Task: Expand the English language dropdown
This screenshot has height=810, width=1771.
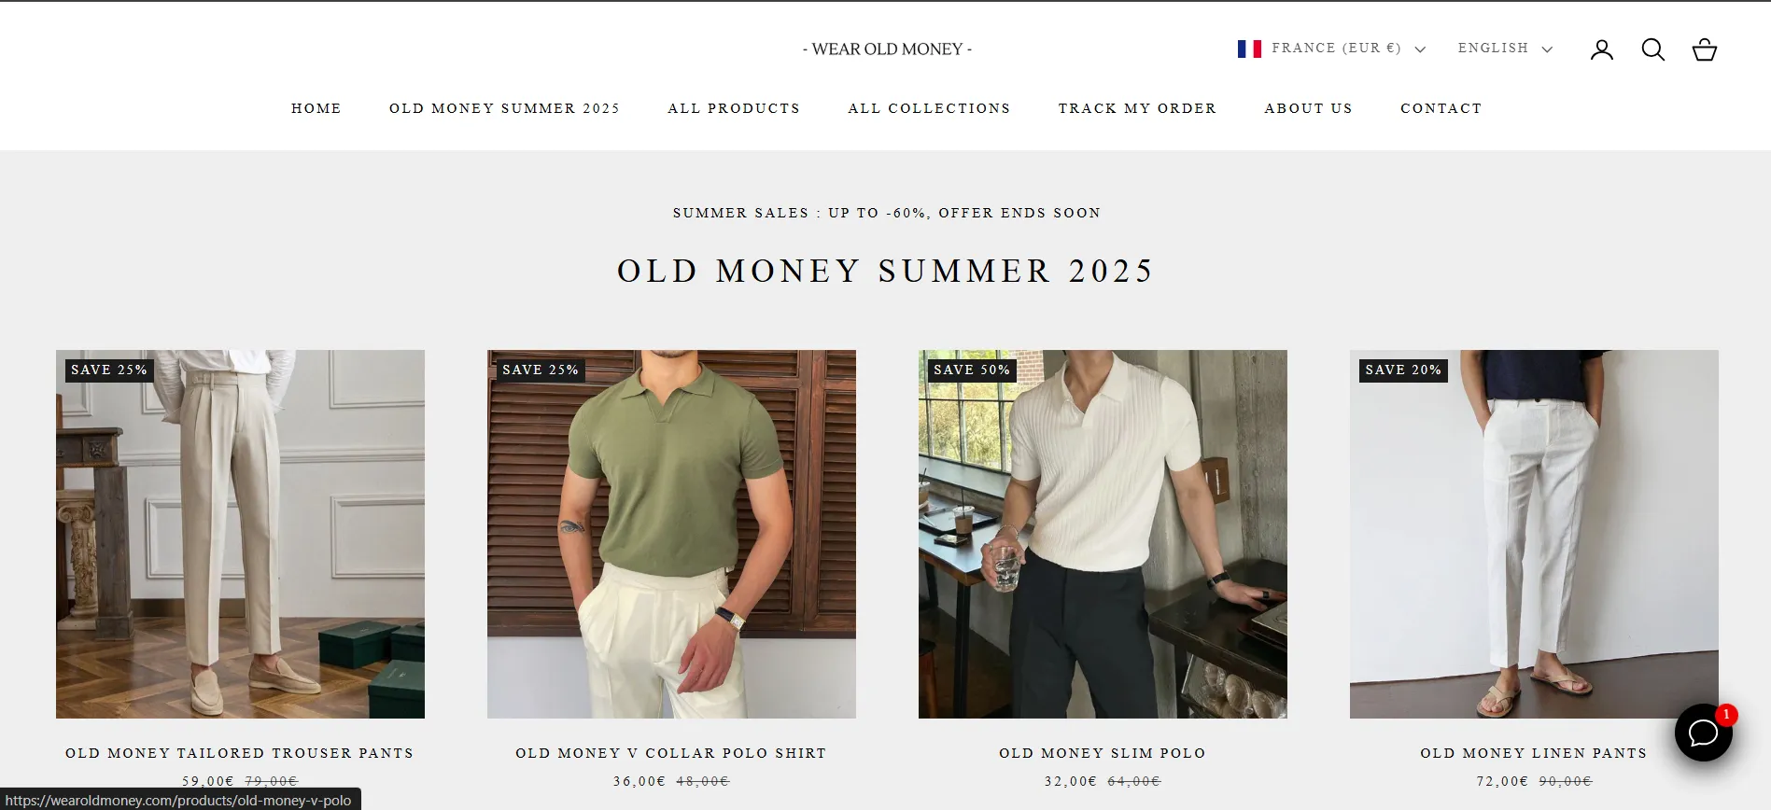Action: (1505, 49)
